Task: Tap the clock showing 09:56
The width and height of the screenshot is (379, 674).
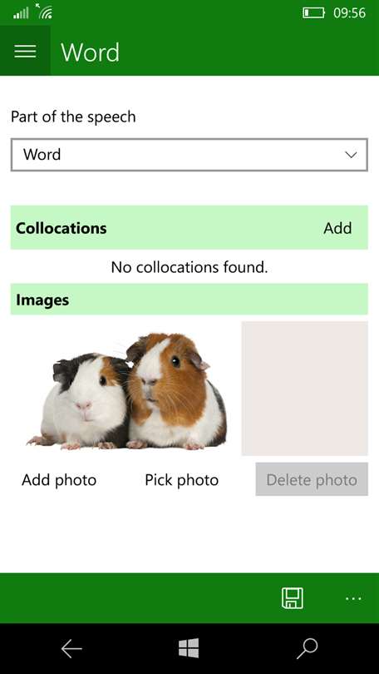Action: tap(349, 12)
